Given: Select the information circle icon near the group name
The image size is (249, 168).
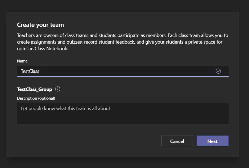Looking at the screenshot, I should click(57, 89).
